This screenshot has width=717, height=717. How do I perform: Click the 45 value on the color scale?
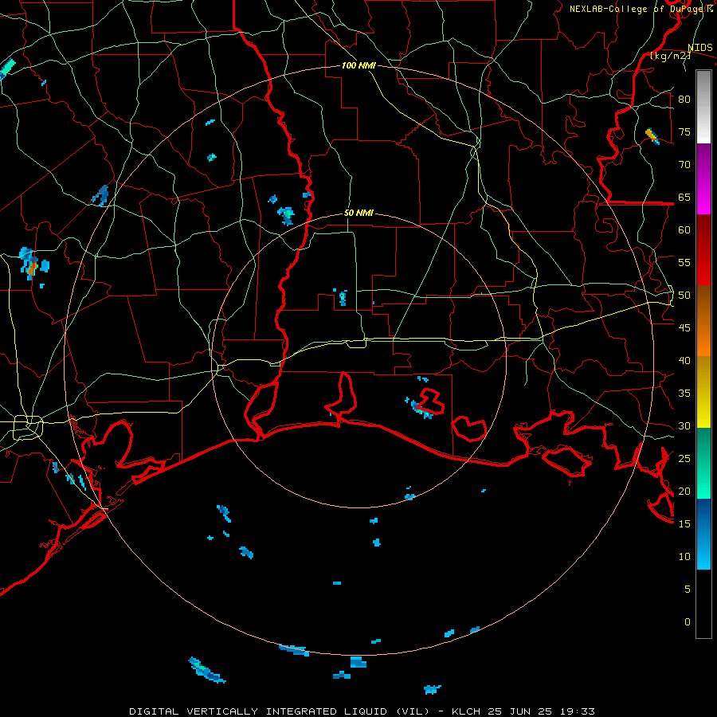point(684,328)
